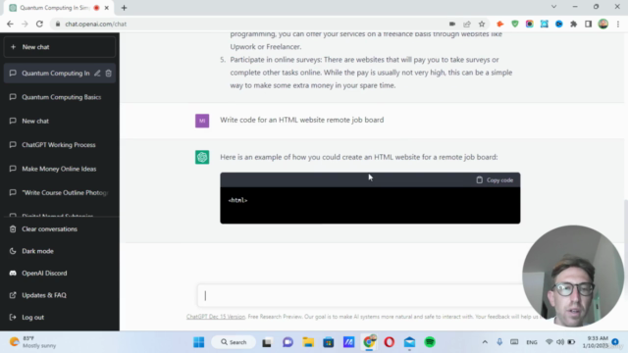The image size is (628, 353).
Task: Click the microphone tray icon
Action: coord(499,342)
